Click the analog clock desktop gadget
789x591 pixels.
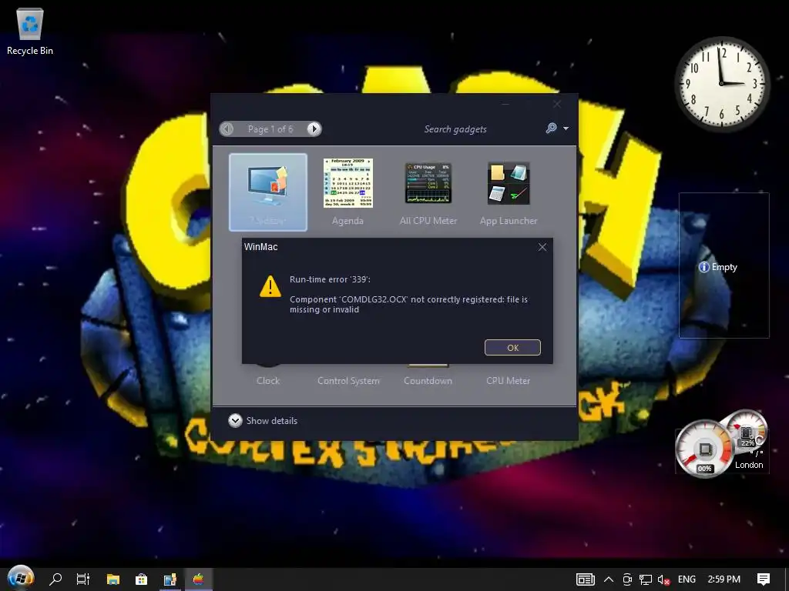click(722, 83)
